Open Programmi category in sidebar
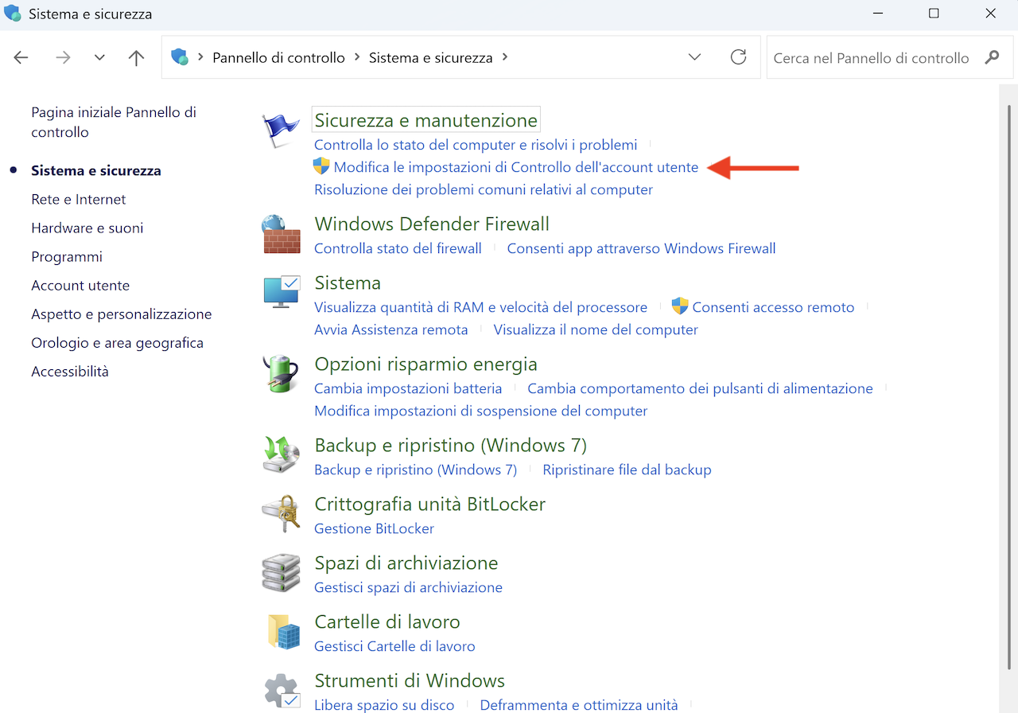1018x713 pixels. point(67,256)
